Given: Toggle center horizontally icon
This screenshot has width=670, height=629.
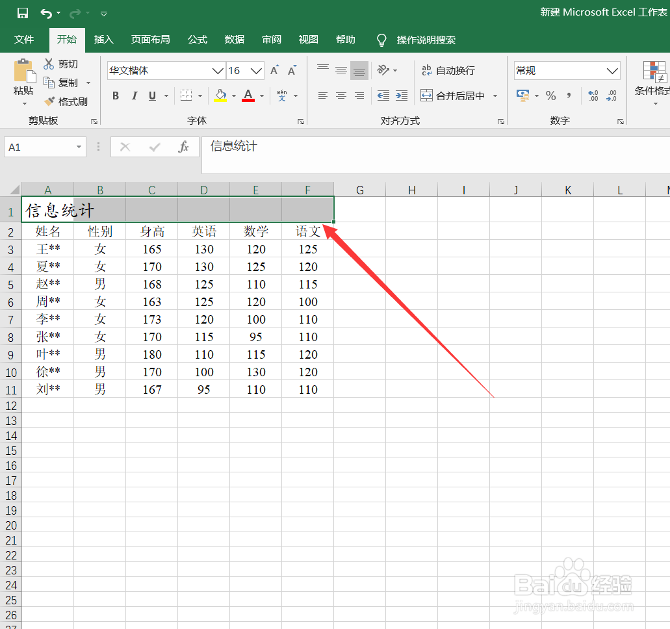Looking at the screenshot, I should 341,96.
